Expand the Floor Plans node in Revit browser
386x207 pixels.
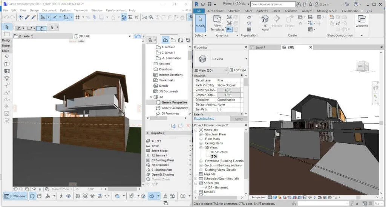click(201, 139)
